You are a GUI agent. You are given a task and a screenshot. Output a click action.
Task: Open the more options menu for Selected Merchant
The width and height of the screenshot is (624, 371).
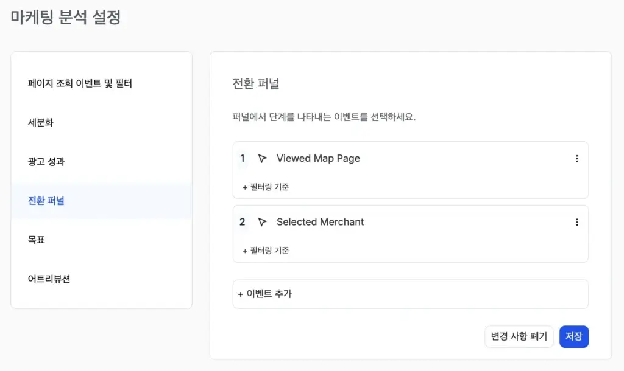coord(576,222)
